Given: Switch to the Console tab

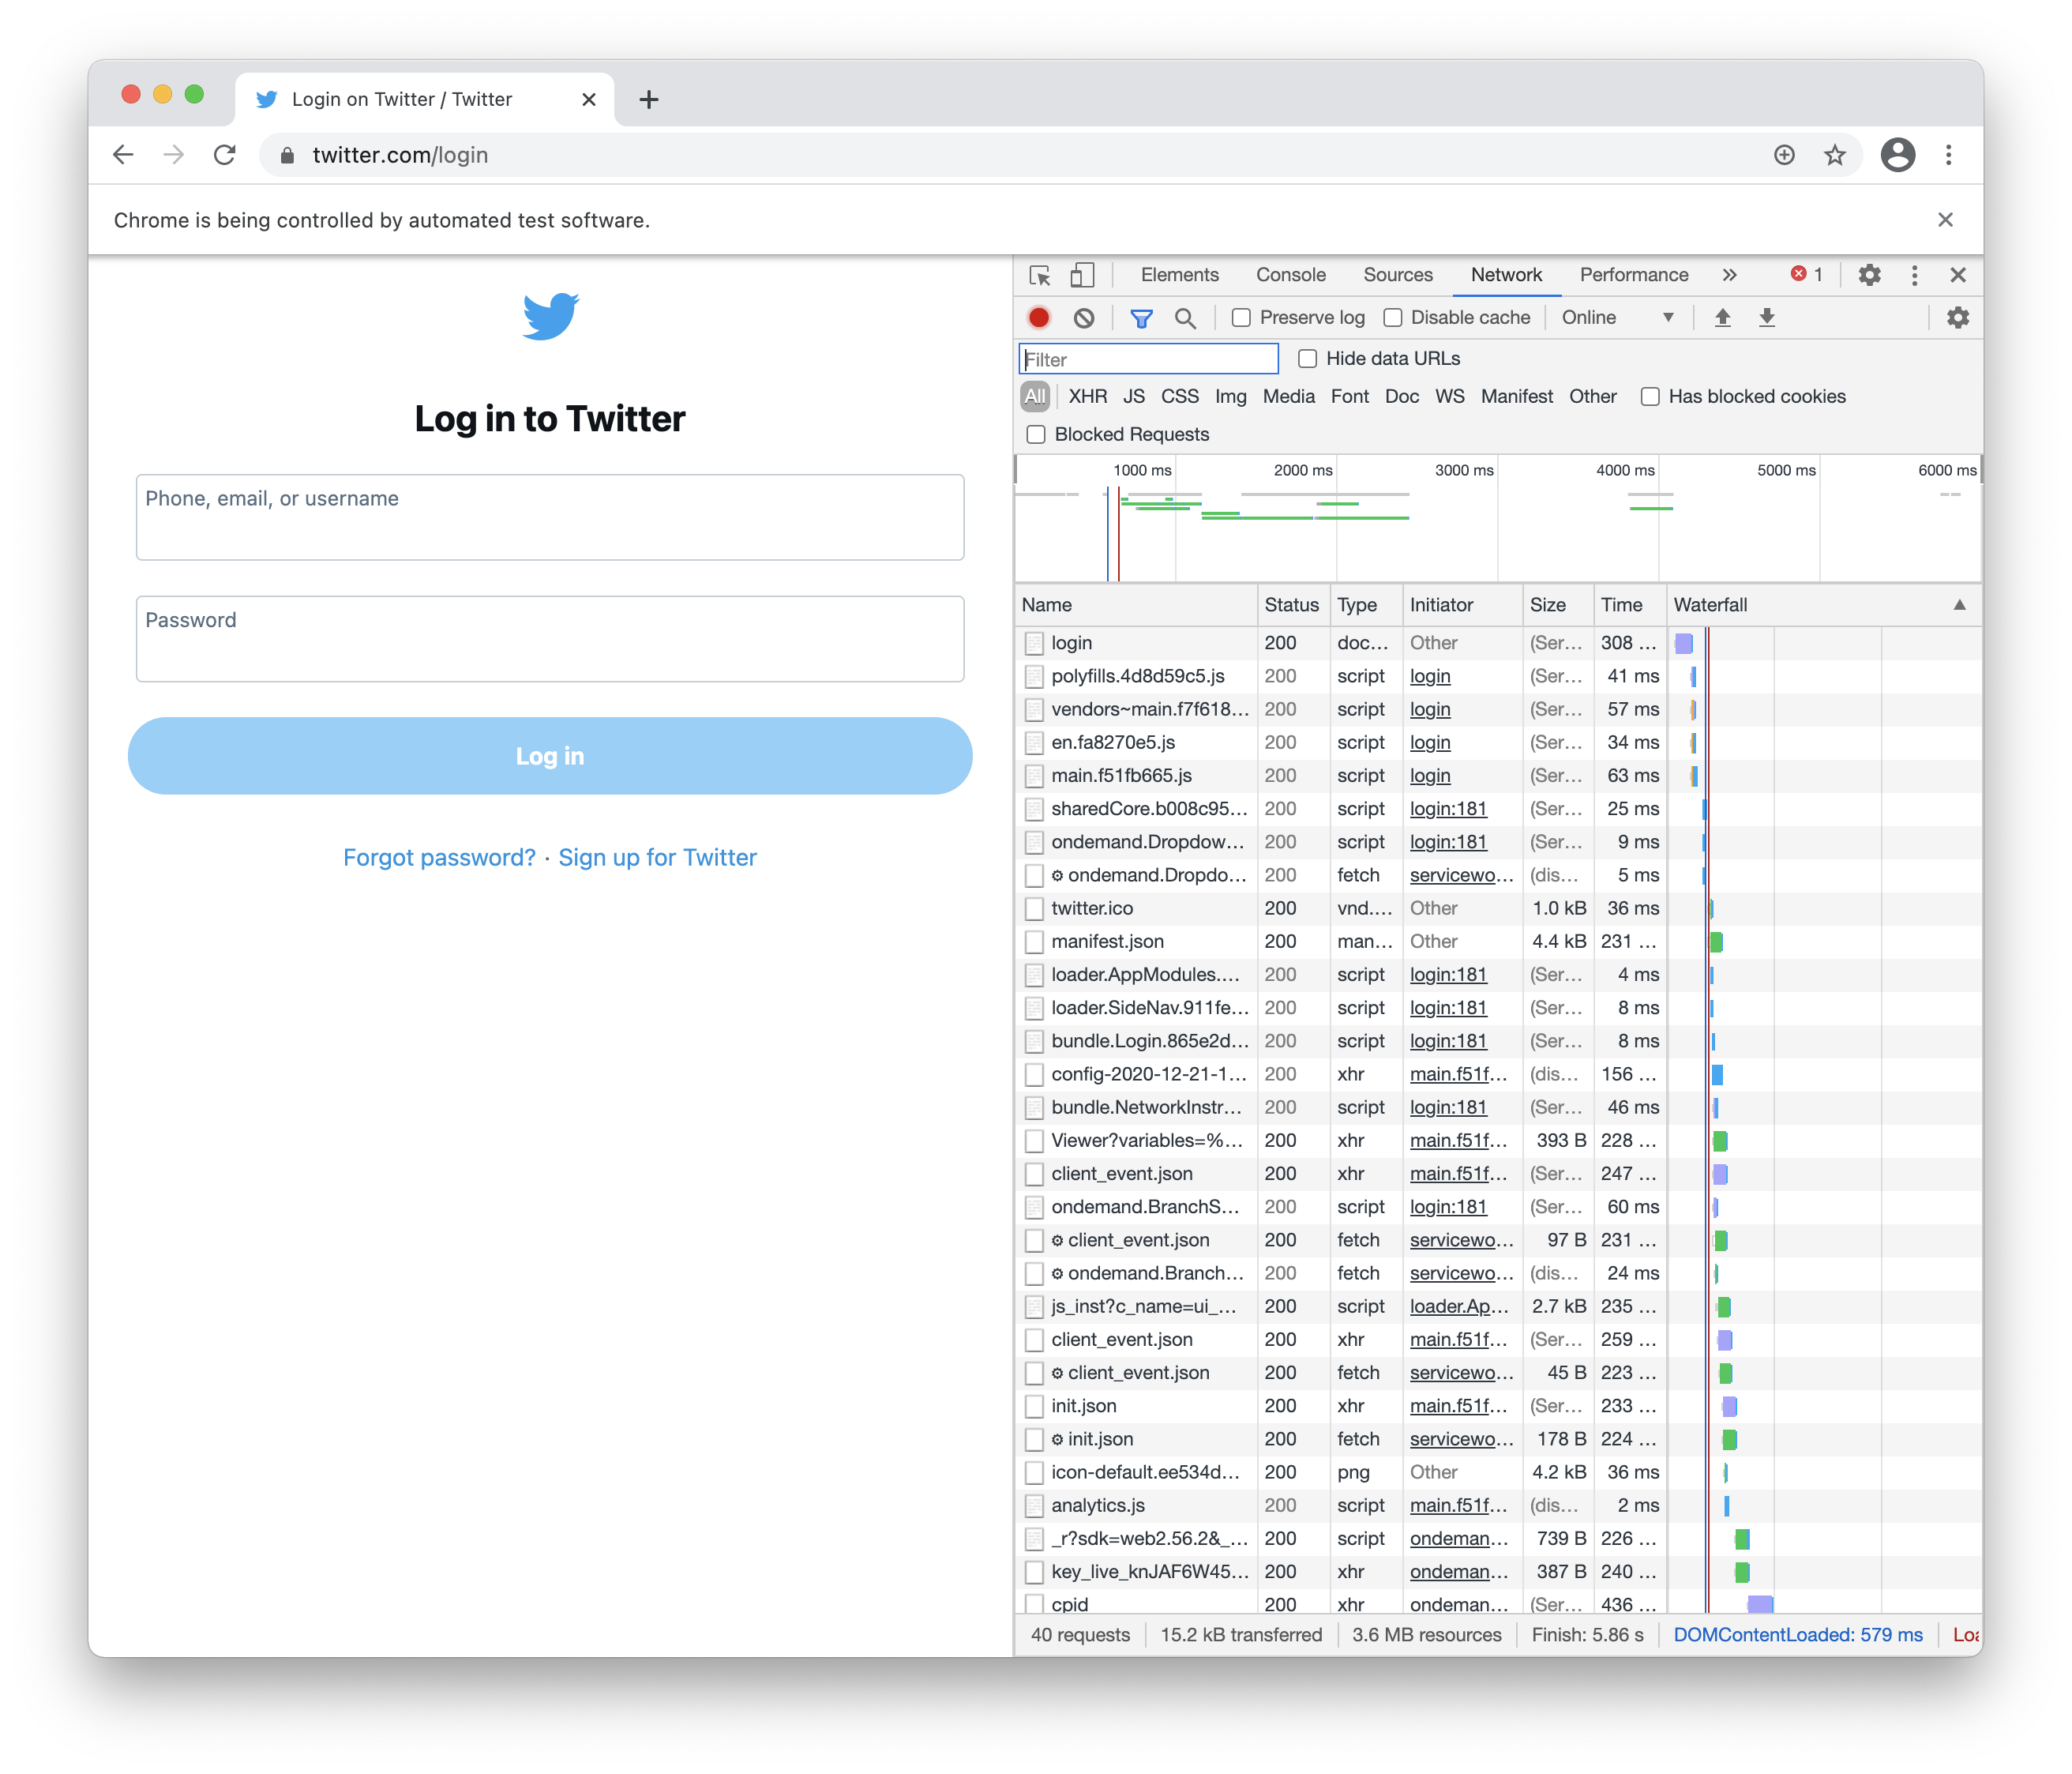Looking at the screenshot, I should (x=1290, y=275).
